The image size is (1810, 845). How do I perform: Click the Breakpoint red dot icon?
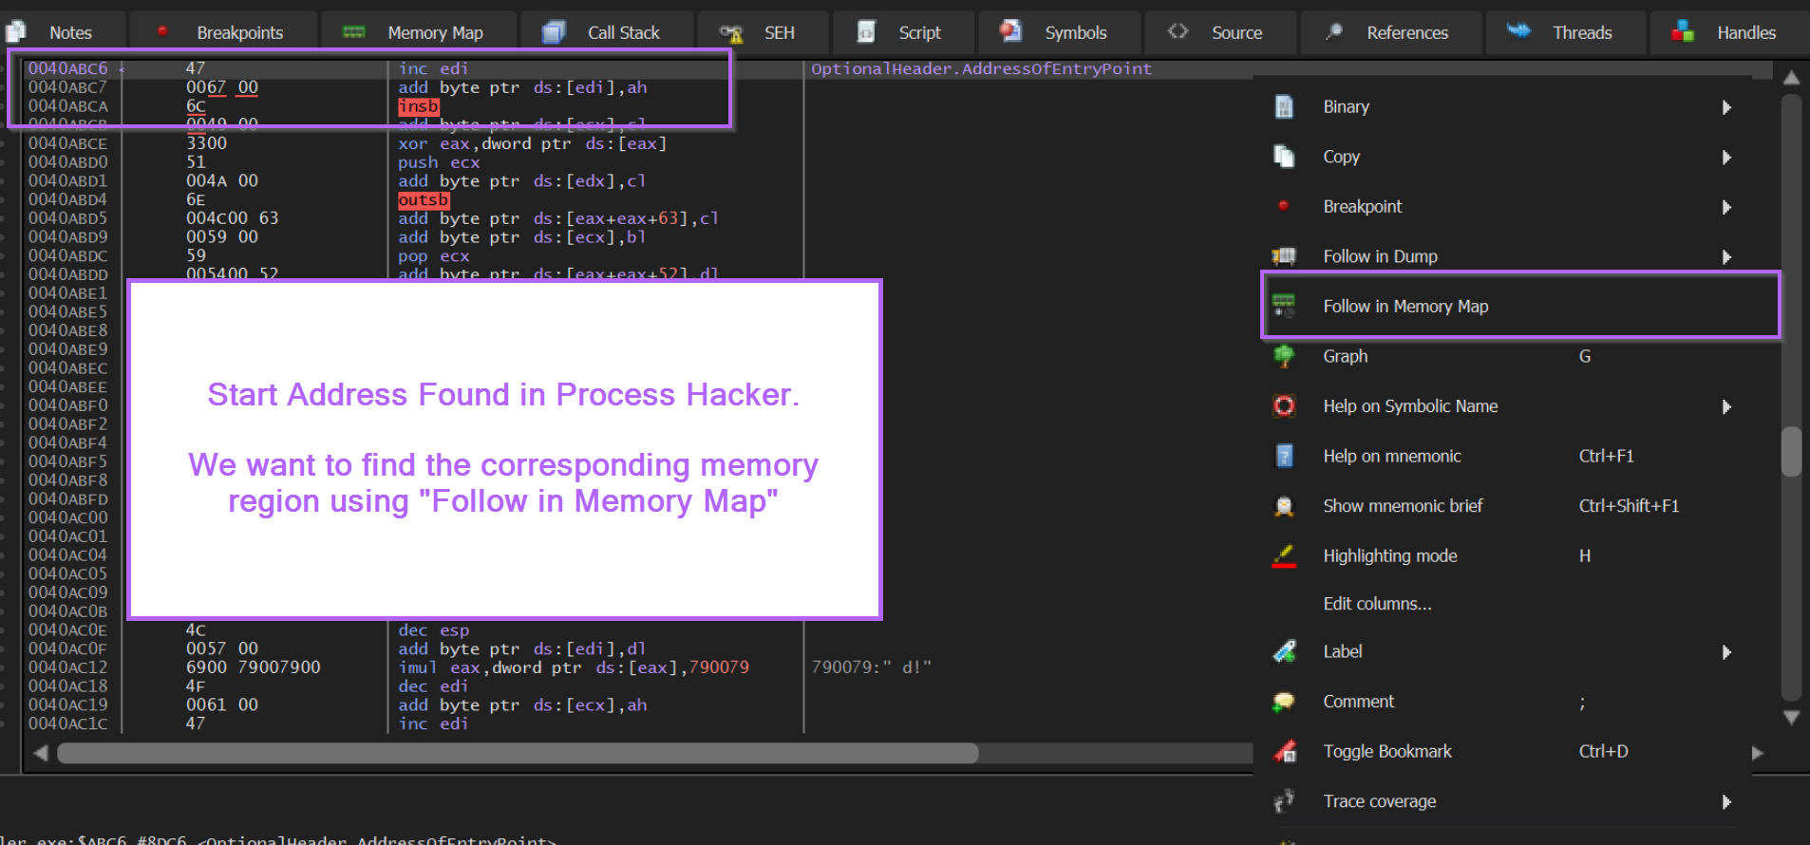pos(1284,206)
